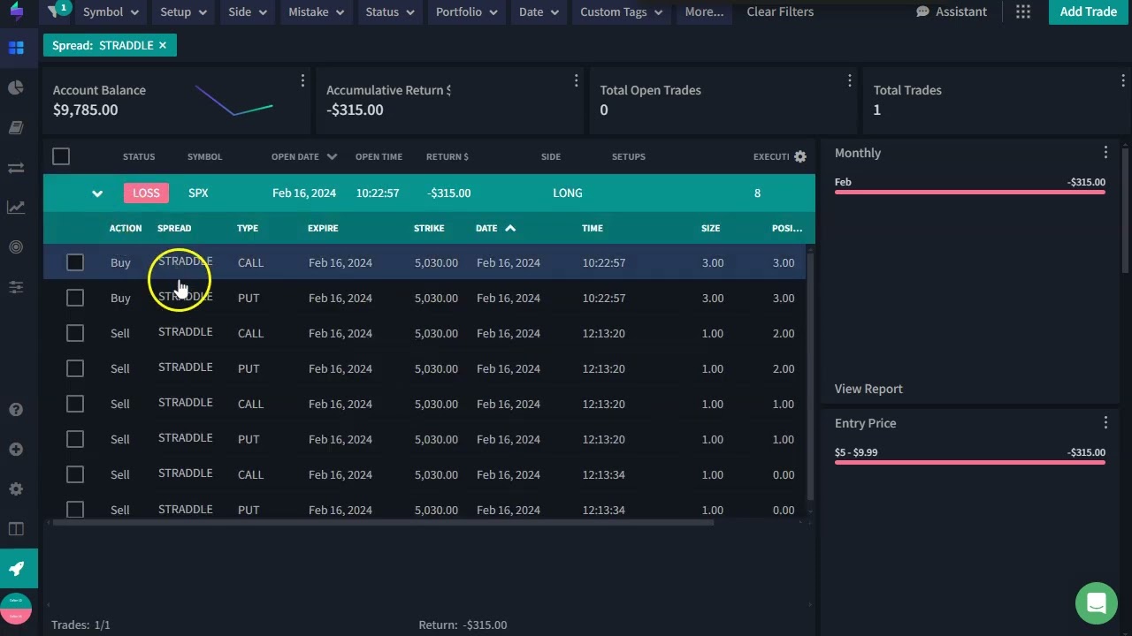Click the $5 - $9.99 entry price bar
Screen dimensions: 1132x636
(970, 462)
